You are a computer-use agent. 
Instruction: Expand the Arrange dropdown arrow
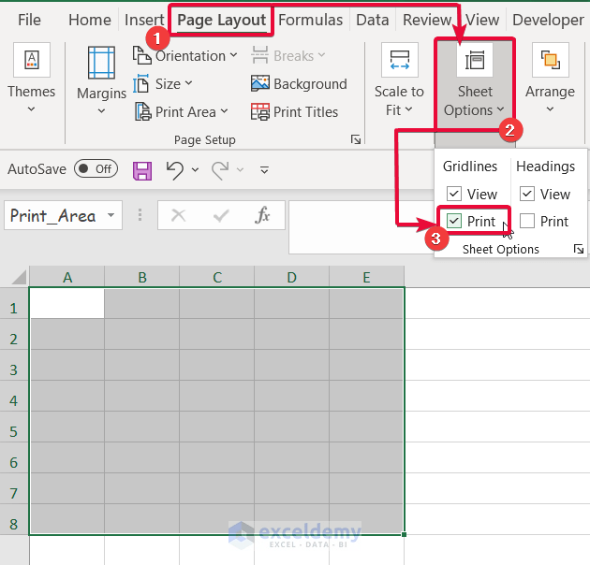pyautogui.click(x=550, y=109)
